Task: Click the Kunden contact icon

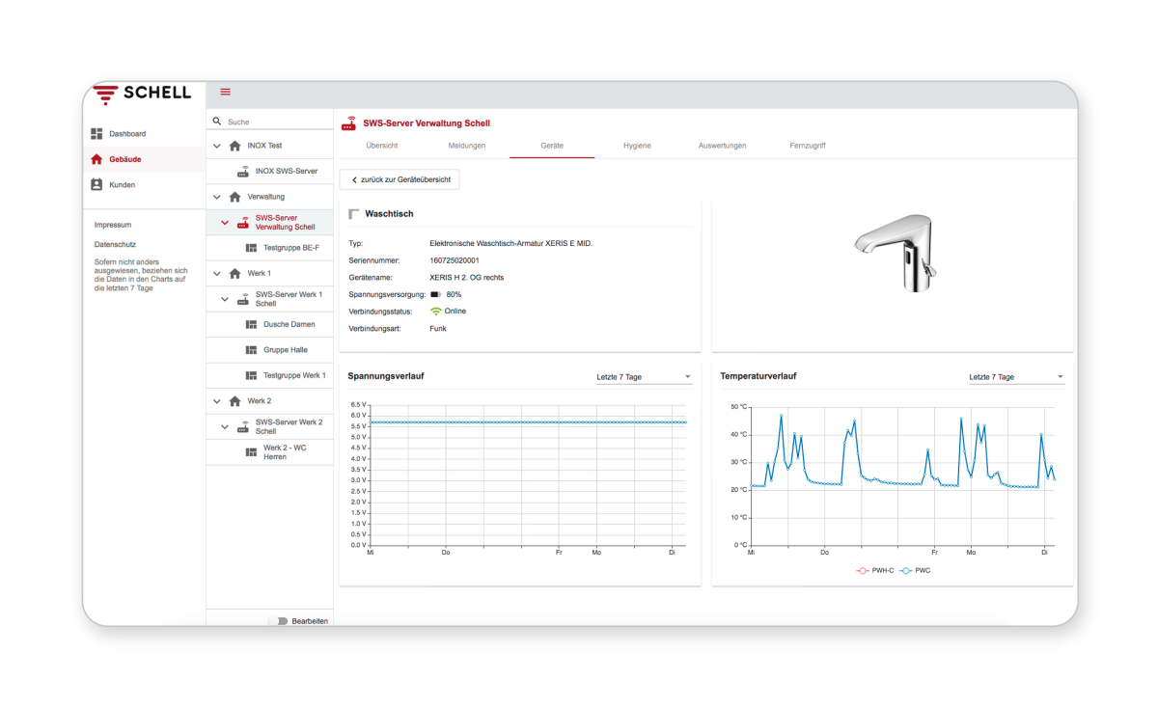Action: pos(96,184)
